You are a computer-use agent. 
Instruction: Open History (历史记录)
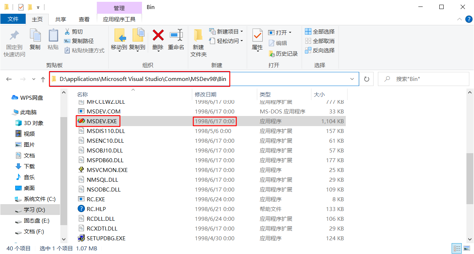(283, 54)
